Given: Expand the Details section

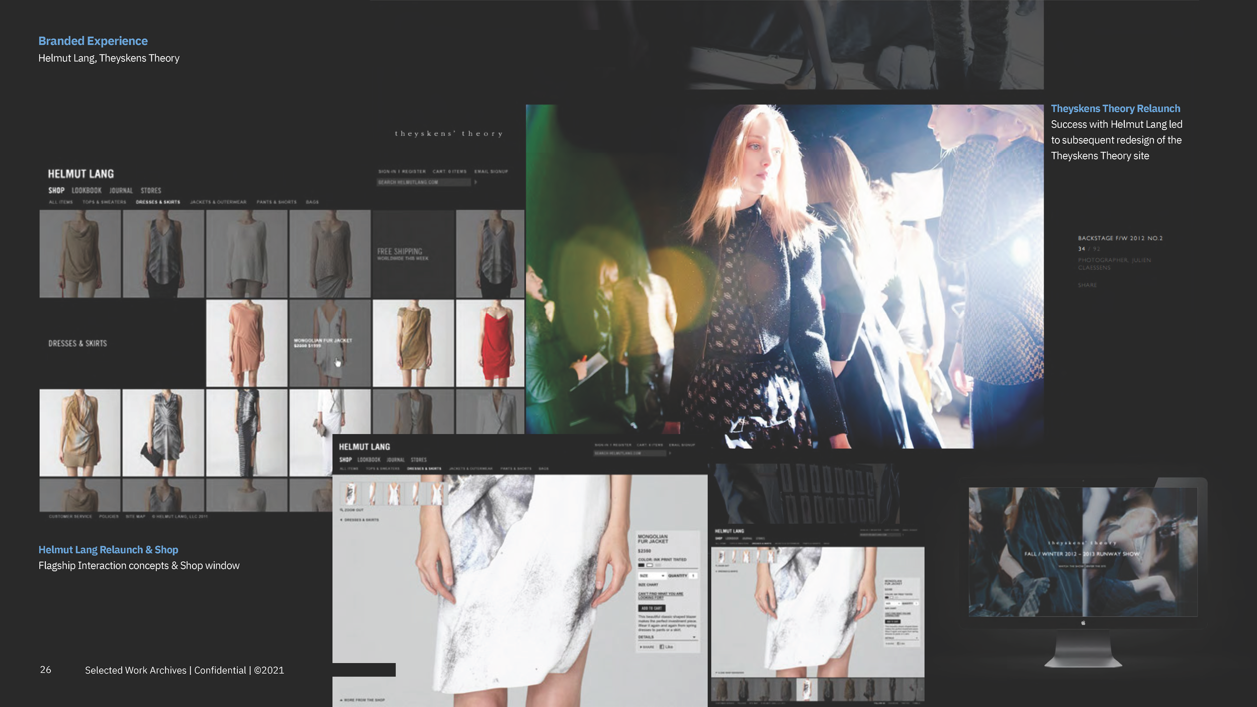Looking at the screenshot, I should [694, 637].
